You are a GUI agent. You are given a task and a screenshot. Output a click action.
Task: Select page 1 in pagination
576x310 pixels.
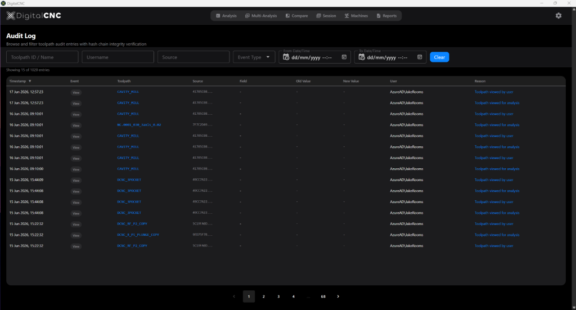[249, 296]
